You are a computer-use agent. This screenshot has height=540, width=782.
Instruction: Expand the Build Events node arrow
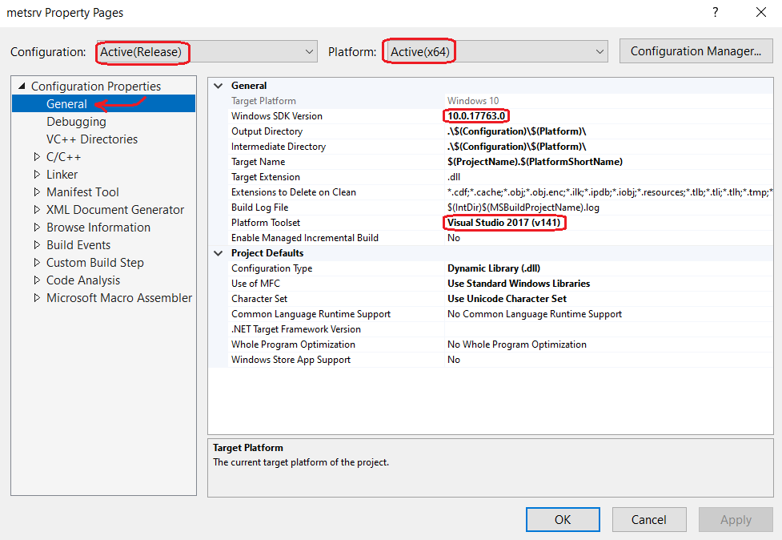[x=37, y=245]
